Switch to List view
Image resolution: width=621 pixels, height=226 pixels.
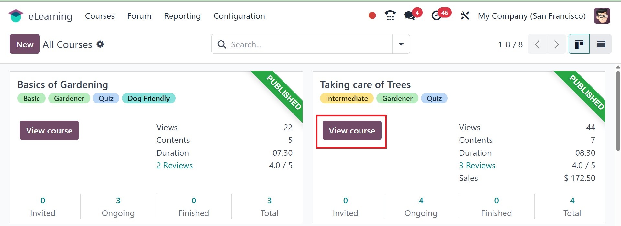tap(601, 44)
